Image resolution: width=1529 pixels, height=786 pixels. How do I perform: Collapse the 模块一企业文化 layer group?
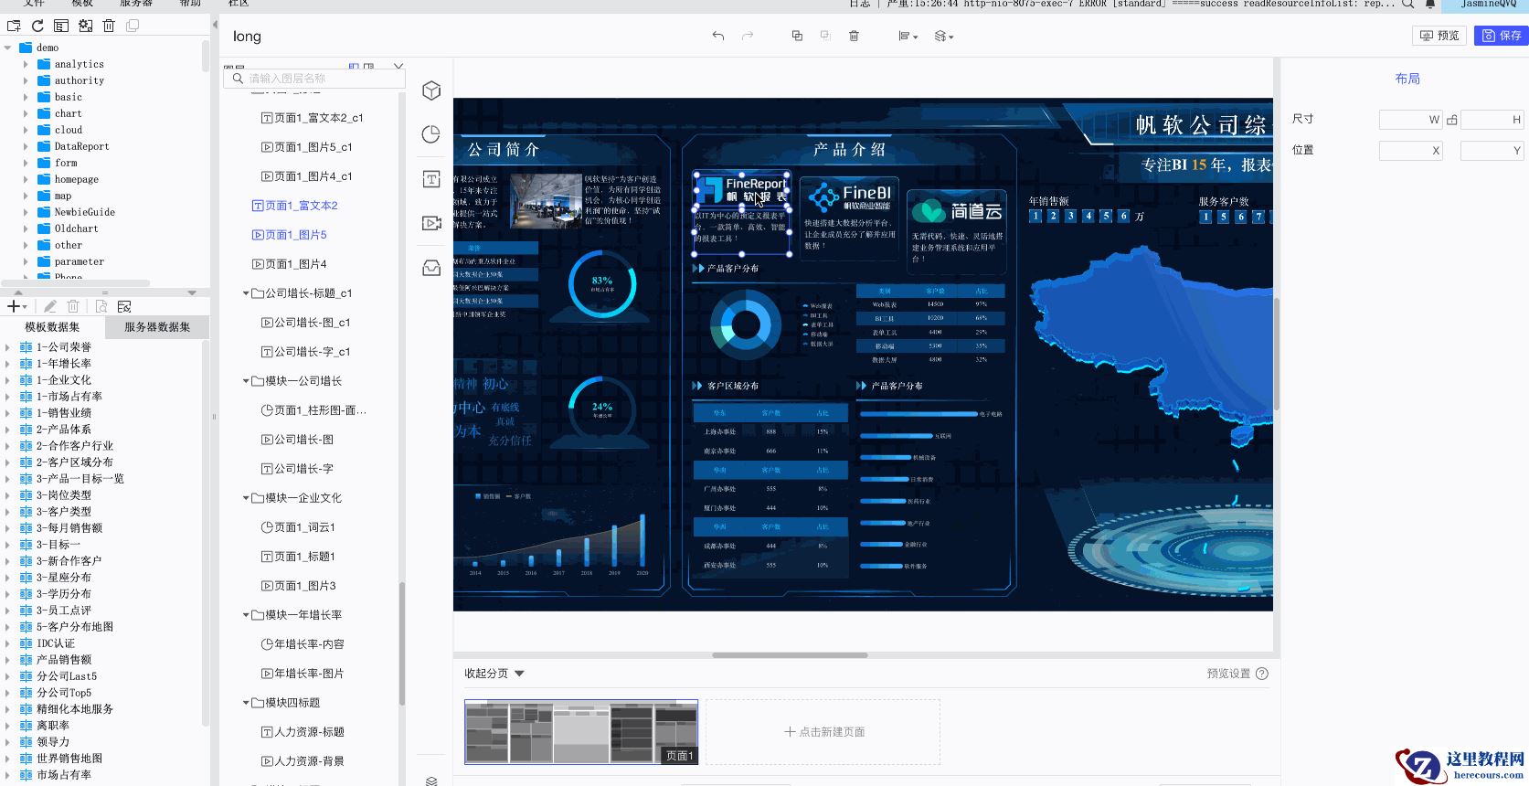click(x=246, y=498)
